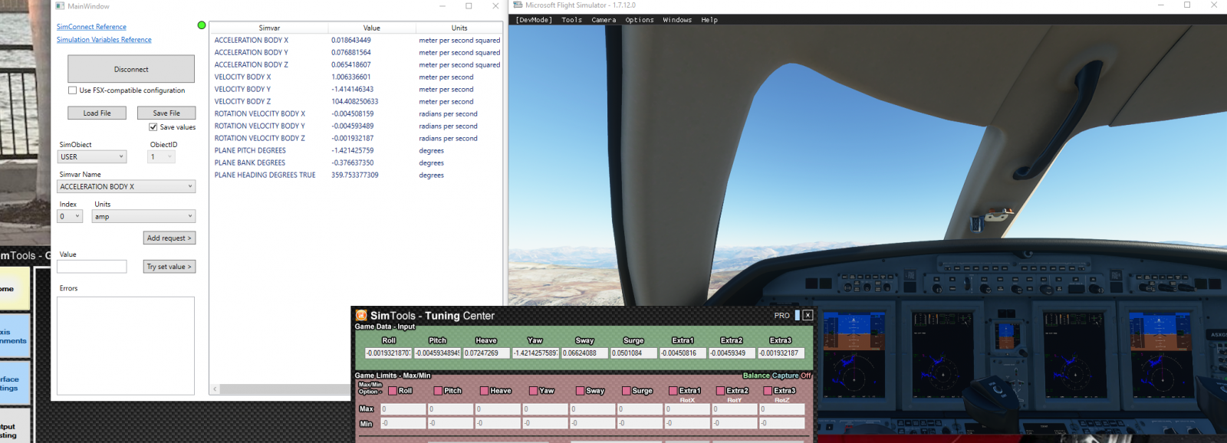Open the SimConnect Reference link
Screen dimensions: 1227x443
pos(91,27)
